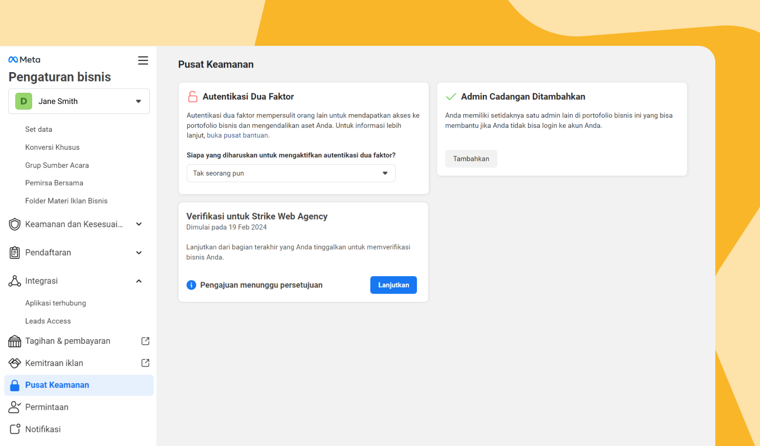The width and height of the screenshot is (760, 446).
Task: Click the Notifikasi bell icon
Action: coord(15,429)
